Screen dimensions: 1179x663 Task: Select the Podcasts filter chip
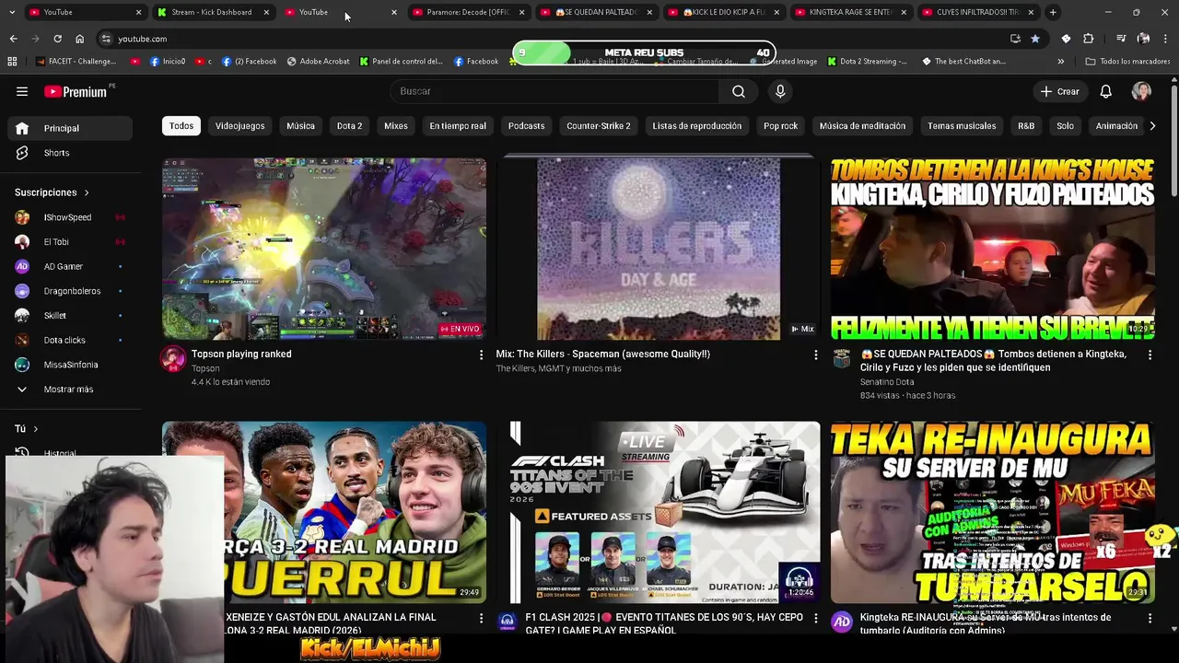(526, 126)
